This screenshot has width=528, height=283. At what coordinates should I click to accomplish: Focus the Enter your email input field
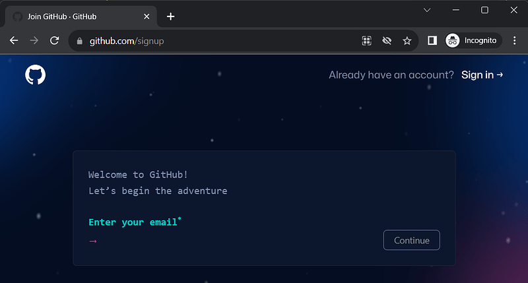(x=231, y=241)
